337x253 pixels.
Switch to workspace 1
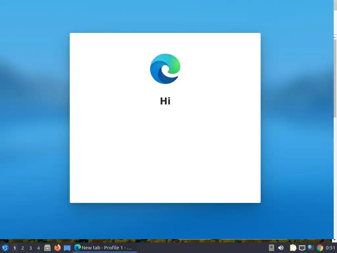(14, 248)
